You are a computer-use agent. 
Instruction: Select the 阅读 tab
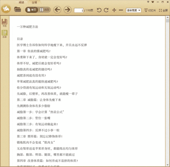pyautogui.click(x=21, y=2)
